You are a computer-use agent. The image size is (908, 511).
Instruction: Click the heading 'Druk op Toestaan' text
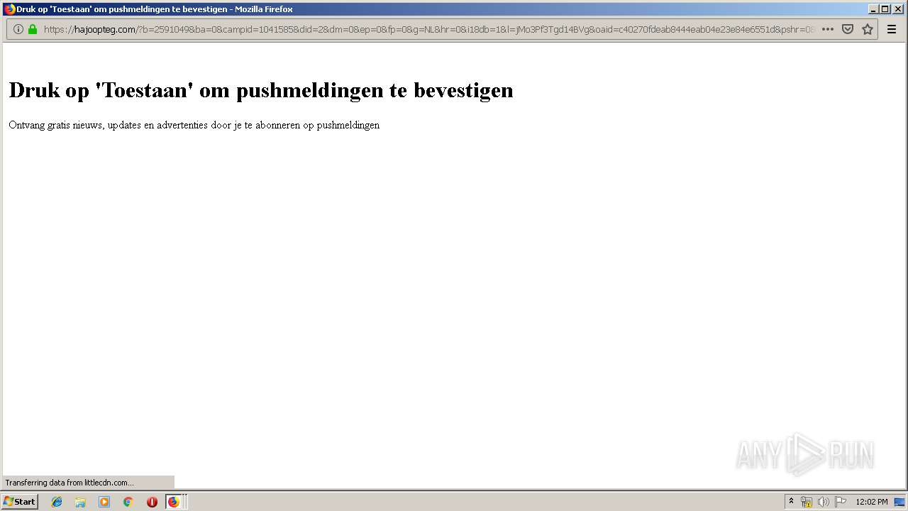click(x=261, y=90)
